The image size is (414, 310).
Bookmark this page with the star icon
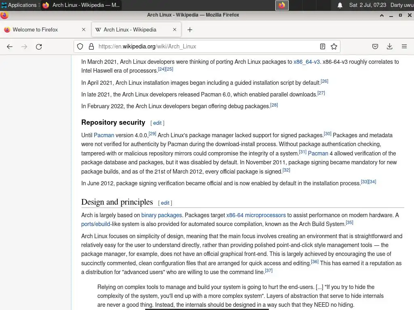(334, 47)
